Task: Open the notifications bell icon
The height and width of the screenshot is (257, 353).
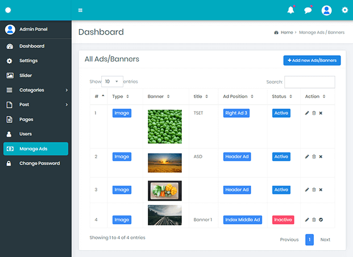Action: point(291,10)
